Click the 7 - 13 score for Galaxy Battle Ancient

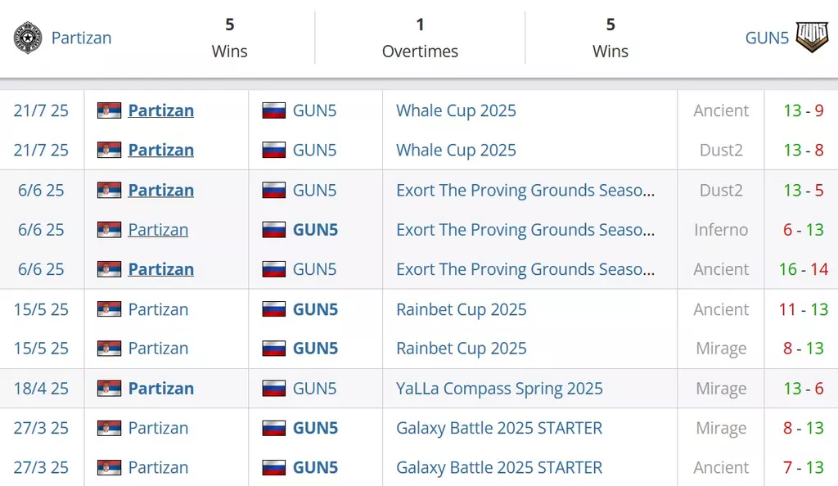[x=804, y=467]
